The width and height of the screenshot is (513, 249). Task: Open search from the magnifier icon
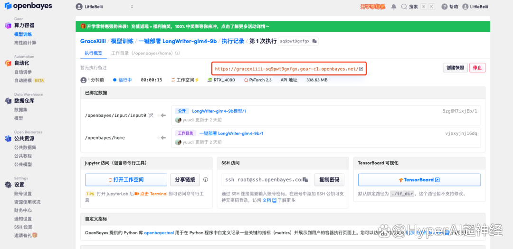pos(404,7)
